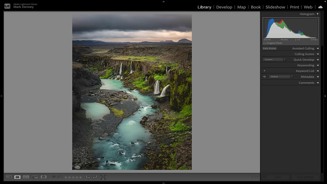Click the star rating control
The height and width of the screenshot is (184, 327).
point(73,177)
